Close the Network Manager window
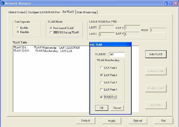Viewport: 179px width, 127px height. [x=176, y=3]
